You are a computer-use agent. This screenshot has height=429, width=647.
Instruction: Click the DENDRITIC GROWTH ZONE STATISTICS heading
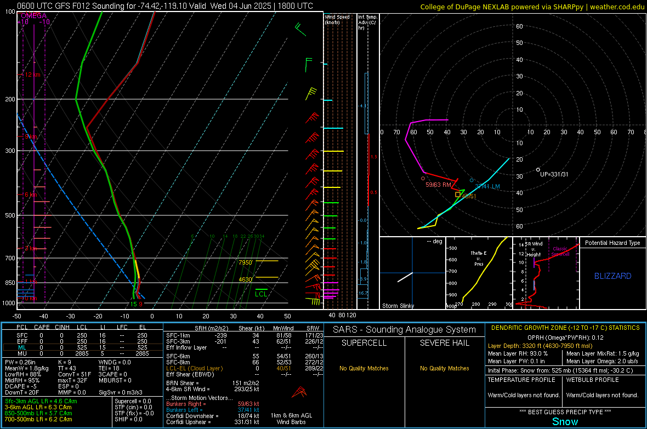(565, 328)
